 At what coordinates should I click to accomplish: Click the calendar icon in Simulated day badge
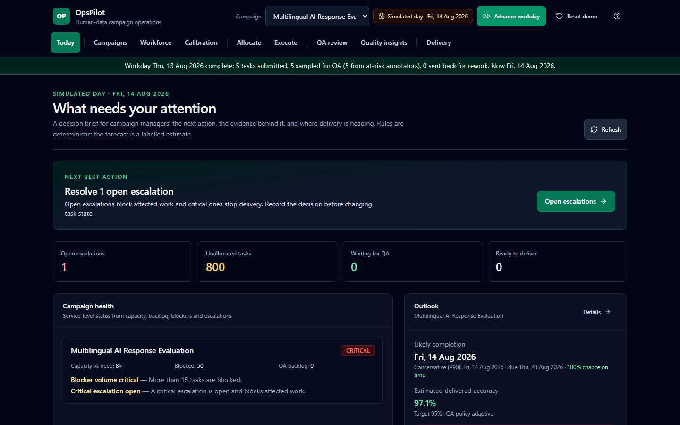382,16
